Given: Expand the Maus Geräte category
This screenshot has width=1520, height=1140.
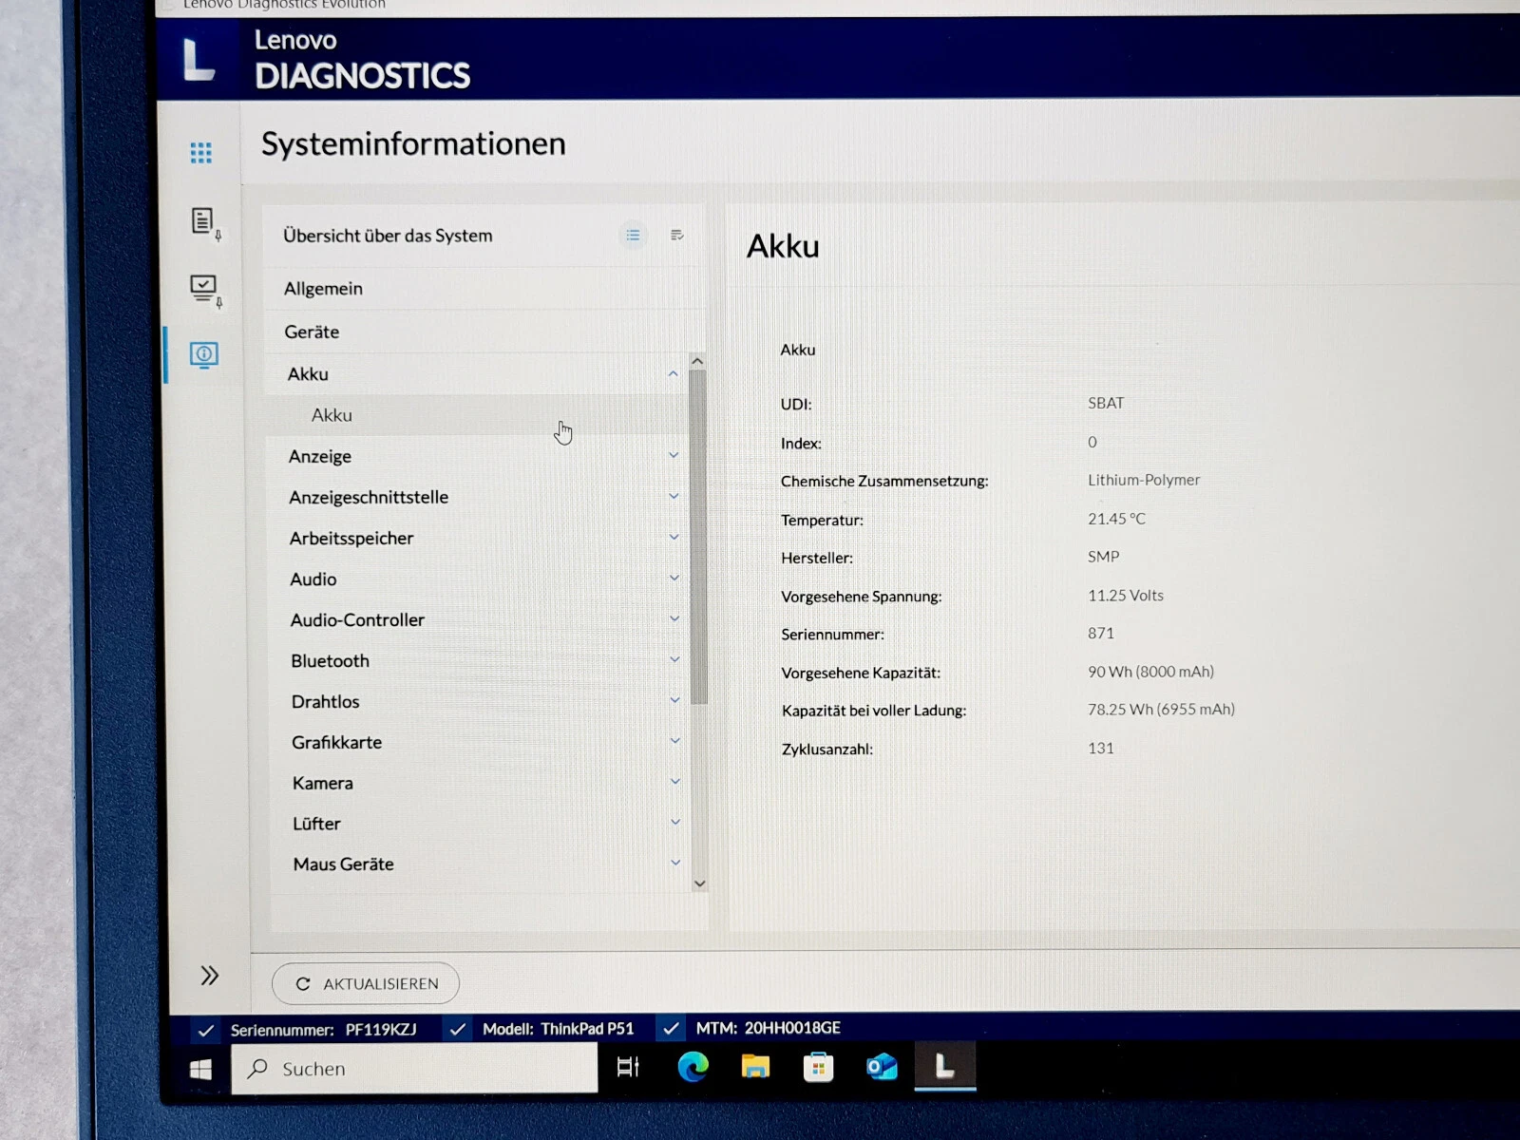Looking at the screenshot, I should (x=675, y=863).
